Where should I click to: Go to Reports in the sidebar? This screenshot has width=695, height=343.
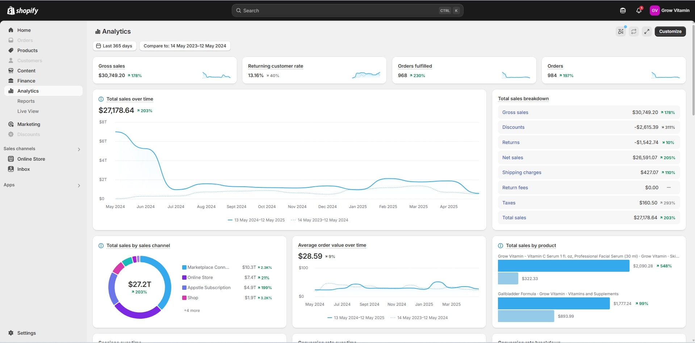point(26,101)
